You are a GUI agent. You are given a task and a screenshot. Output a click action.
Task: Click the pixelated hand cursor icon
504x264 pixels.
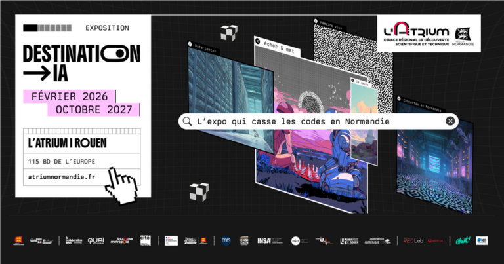coord(121,186)
